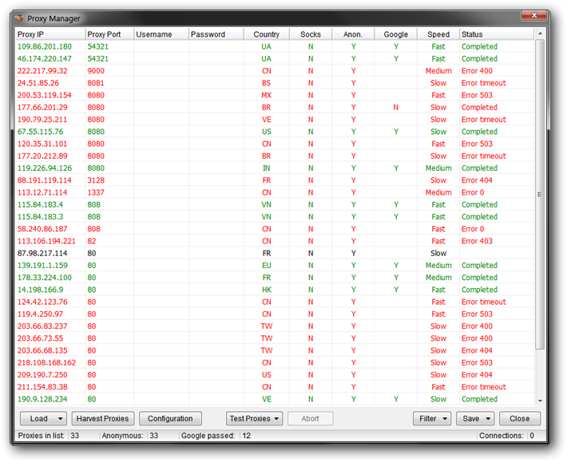The width and height of the screenshot is (567, 462).
Task: Open the Configuration dialog
Action: (170, 419)
